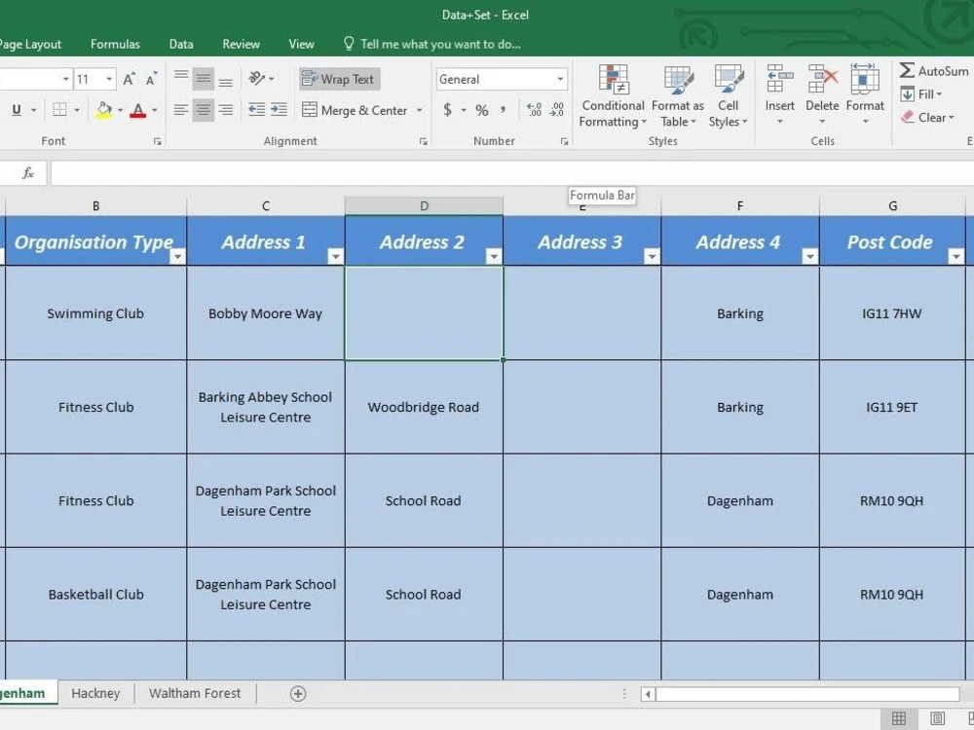
Task: Open the View tab
Action: [301, 44]
